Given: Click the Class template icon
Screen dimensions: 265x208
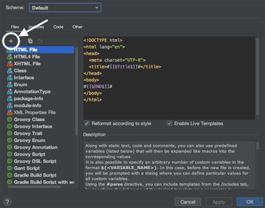Looking at the screenshot, I should pos(10,71).
